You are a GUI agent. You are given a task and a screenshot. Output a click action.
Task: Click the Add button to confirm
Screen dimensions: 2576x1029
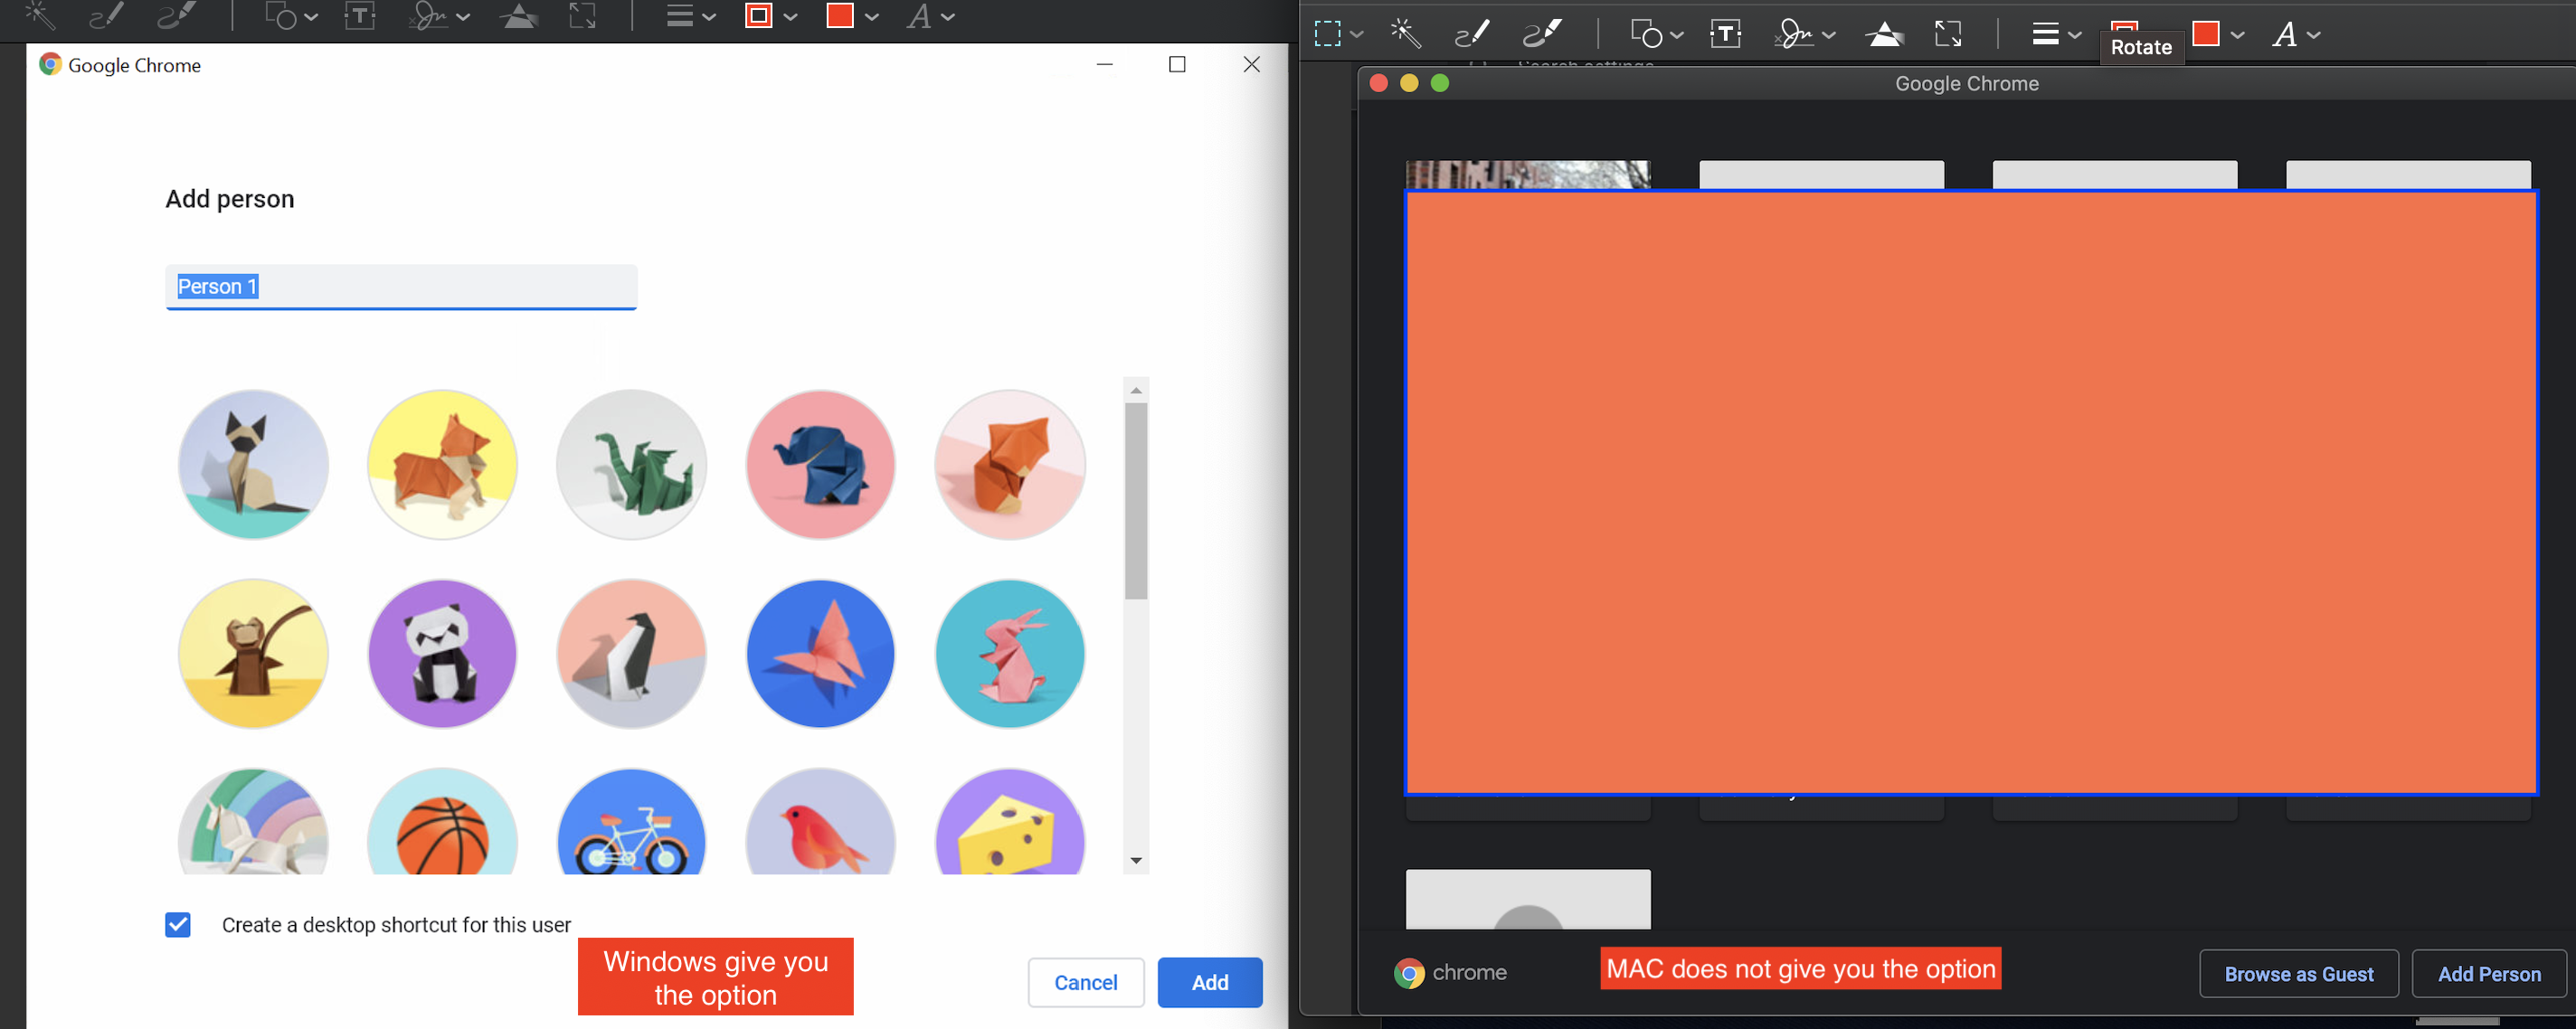pyautogui.click(x=1209, y=981)
